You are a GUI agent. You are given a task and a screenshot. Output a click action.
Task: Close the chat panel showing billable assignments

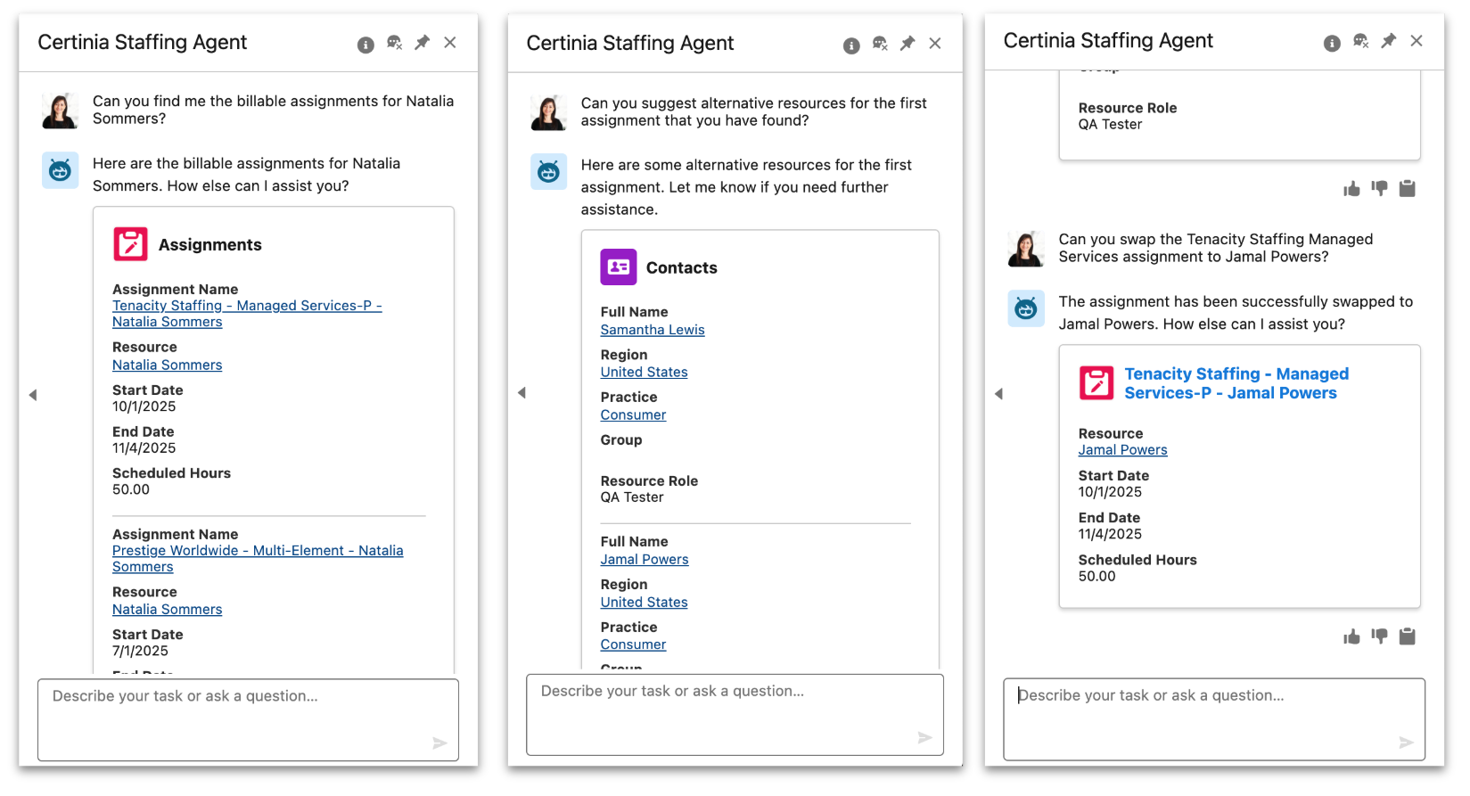[450, 43]
